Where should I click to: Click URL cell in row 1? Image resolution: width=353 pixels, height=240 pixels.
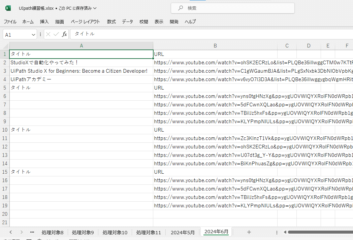(215, 54)
